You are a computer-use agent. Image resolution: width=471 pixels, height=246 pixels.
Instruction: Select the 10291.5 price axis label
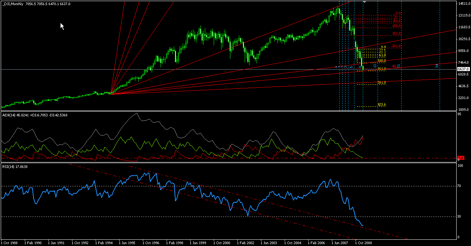464,39
